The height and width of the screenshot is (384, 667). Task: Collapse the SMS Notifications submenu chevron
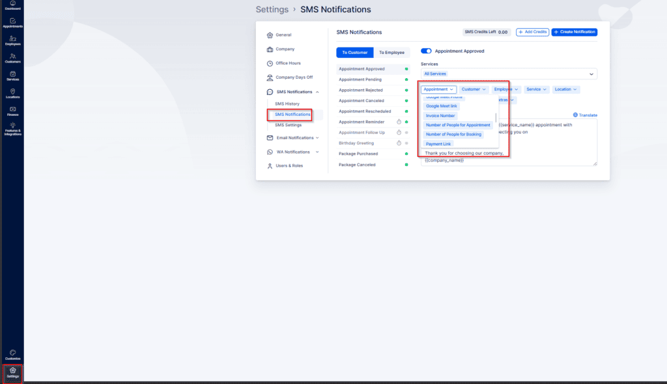click(x=317, y=92)
